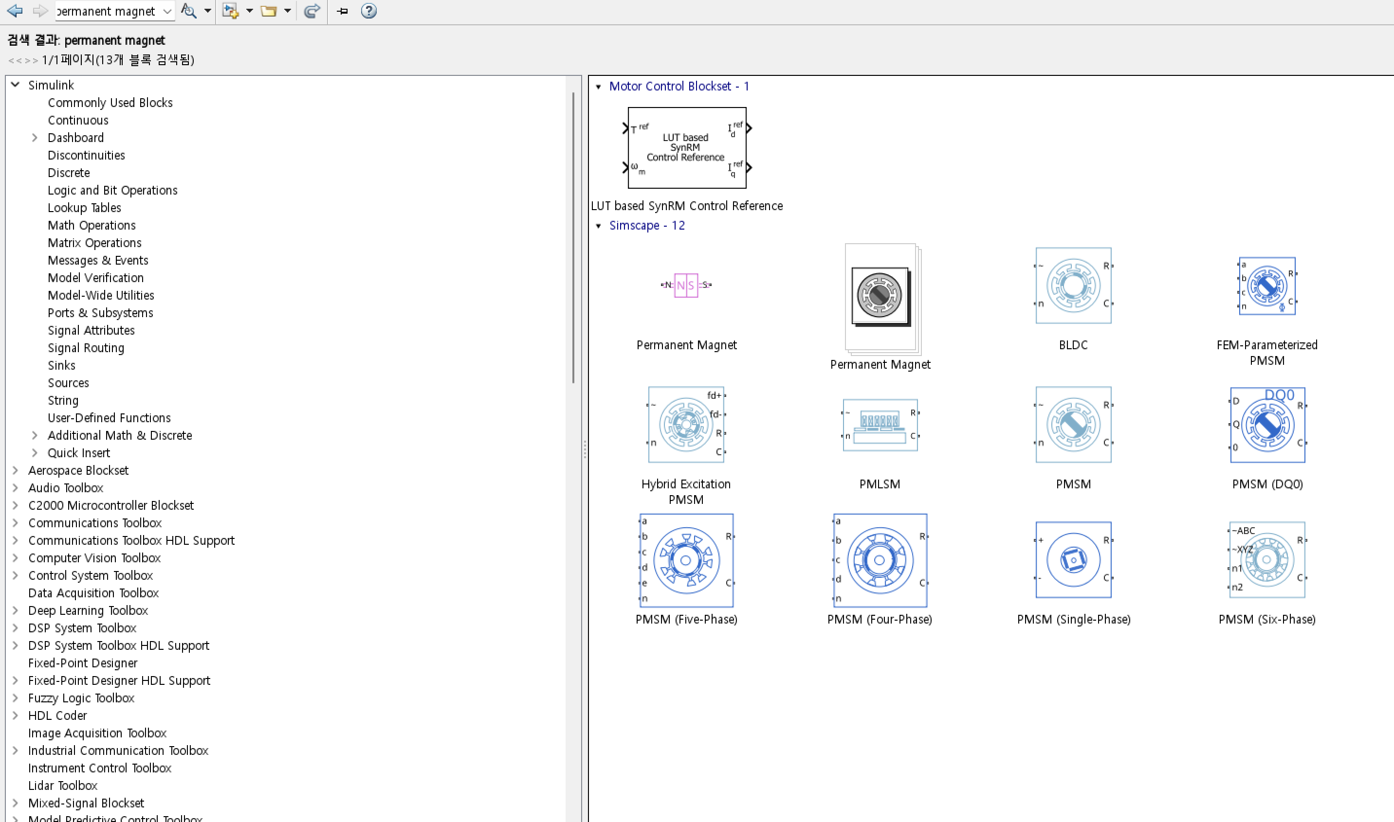
Task: Click the Simscape - 12 heading link
Action: (x=647, y=225)
